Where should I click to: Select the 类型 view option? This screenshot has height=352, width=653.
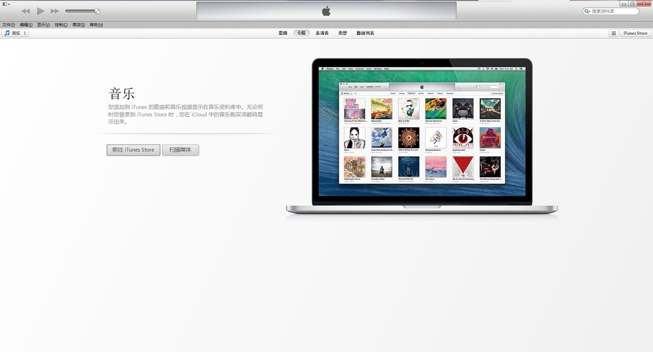pos(342,33)
